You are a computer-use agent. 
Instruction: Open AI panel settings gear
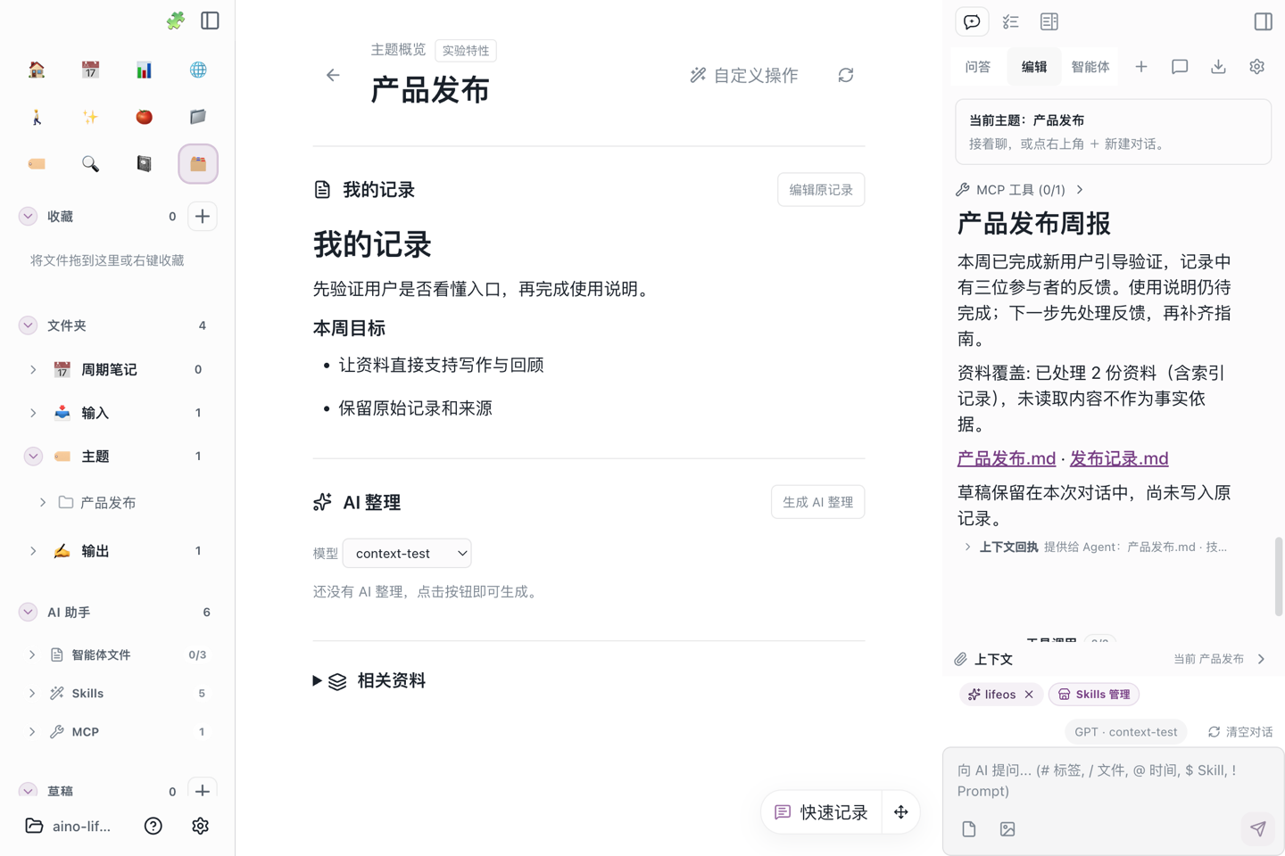1256,67
